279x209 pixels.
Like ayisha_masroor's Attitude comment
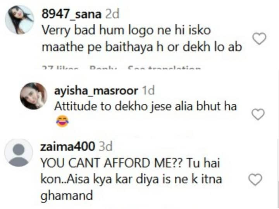[x=258, y=114]
